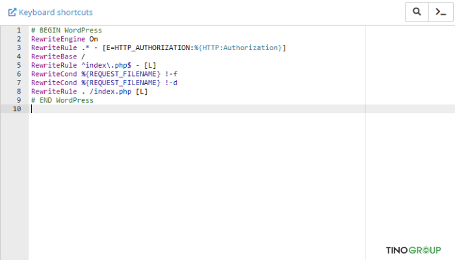Click the '^index\.php$ - [L]' rule line
Image resolution: width=455 pixels, height=260 pixels.
tap(94, 65)
